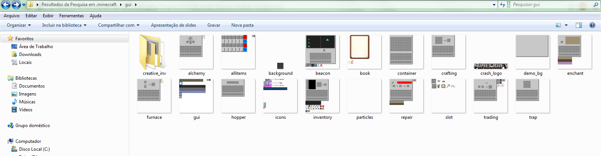Select the background image thumbnail
Screen dimensions: 601x156
(x=280, y=66)
